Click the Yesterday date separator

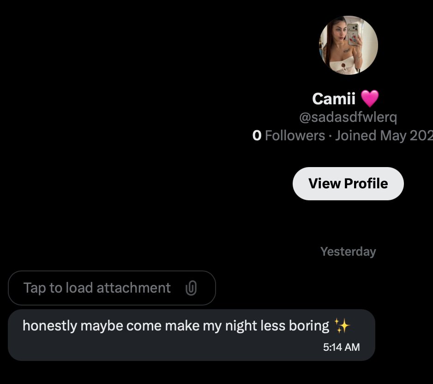348,252
